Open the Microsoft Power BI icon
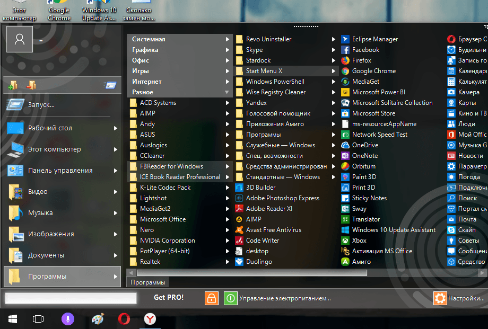The width and height of the screenshot is (488, 329). coord(345,92)
